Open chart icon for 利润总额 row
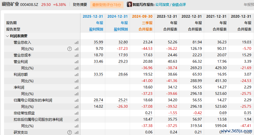Viewport: 254px width, 135px height. coord(77,75)
